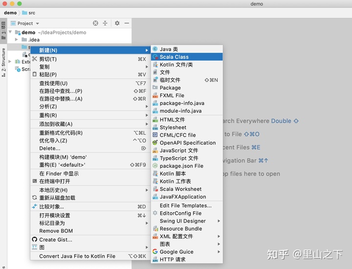
Task: Collapse the demo project root node
Action: [10, 32]
